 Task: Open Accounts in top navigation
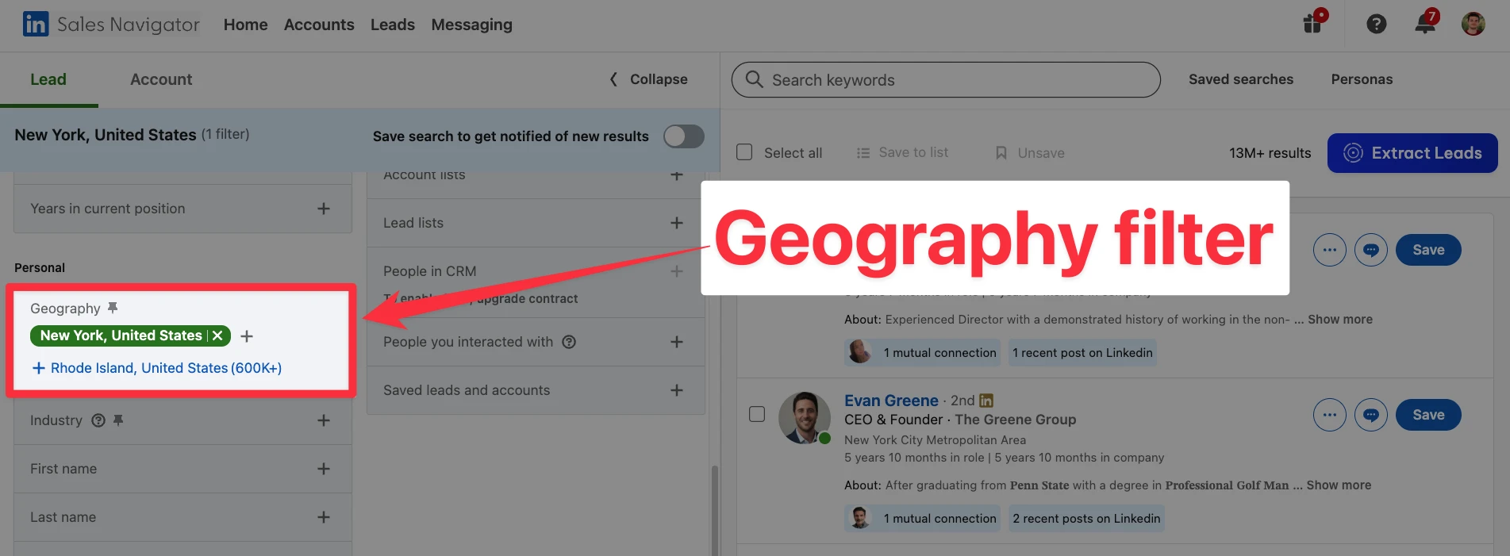pos(319,25)
